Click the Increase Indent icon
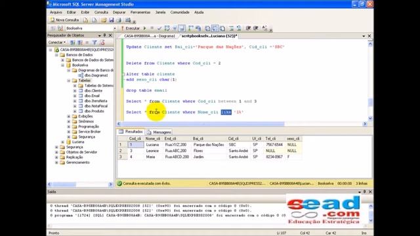 pos(256,28)
